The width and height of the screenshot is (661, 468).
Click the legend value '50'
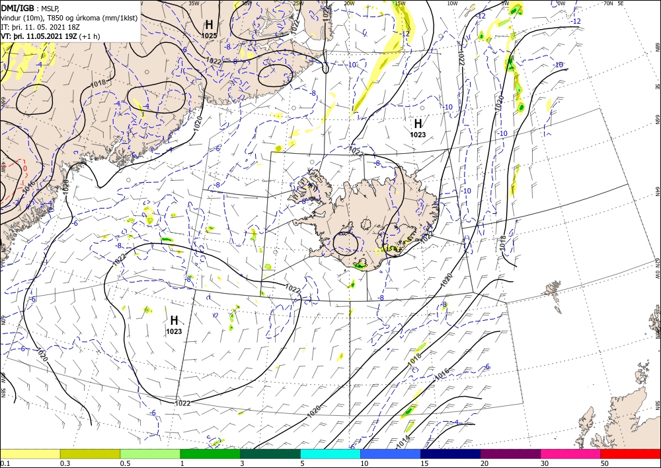pyautogui.click(x=605, y=463)
